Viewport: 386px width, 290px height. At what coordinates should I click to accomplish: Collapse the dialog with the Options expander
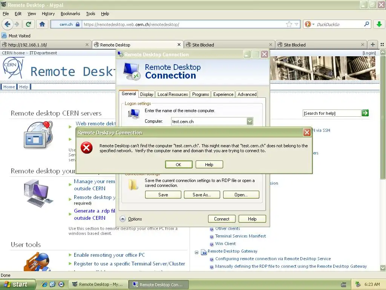pyautogui.click(x=131, y=219)
